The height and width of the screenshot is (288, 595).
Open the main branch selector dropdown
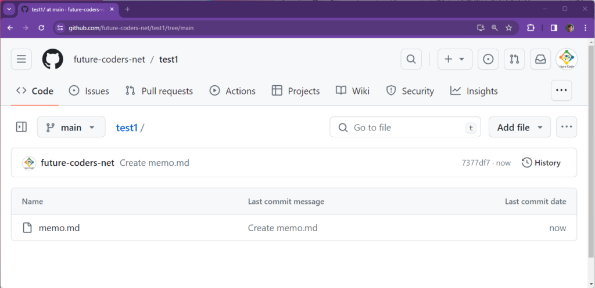coord(71,127)
